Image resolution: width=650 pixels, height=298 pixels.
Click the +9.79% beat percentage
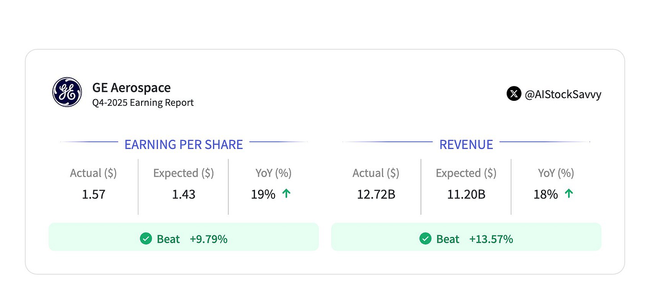coord(208,240)
